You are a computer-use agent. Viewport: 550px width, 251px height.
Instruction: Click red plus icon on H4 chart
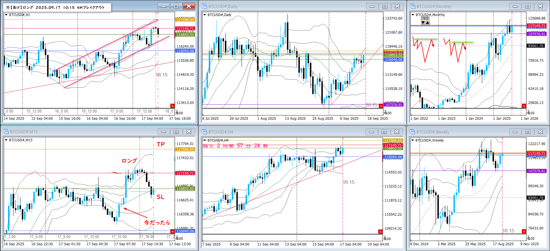click(380, 231)
